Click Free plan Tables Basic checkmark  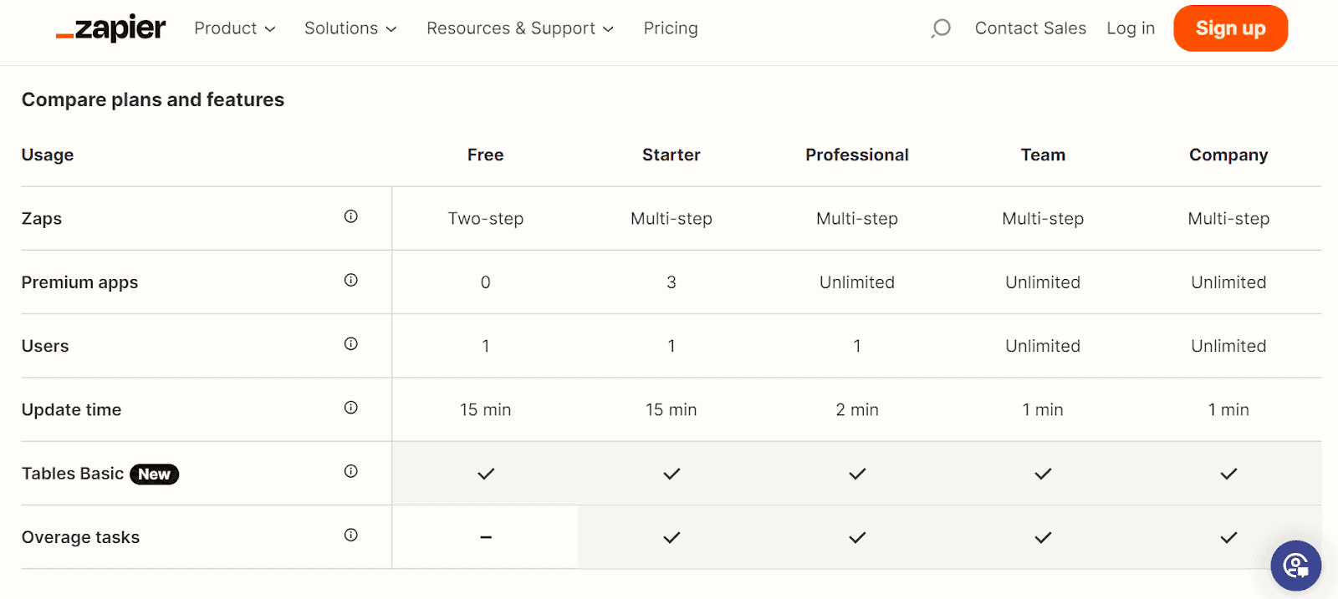(x=486, y=474)
